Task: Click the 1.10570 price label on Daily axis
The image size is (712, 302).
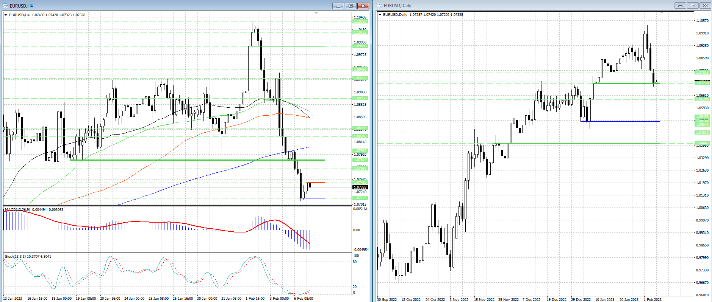Action: coord(702,21)
